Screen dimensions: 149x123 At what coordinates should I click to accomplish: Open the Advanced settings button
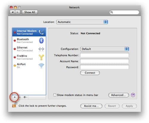tap(119, 95)
